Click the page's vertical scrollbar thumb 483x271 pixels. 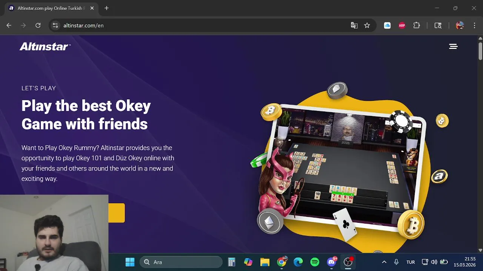(x=480, y=50)
